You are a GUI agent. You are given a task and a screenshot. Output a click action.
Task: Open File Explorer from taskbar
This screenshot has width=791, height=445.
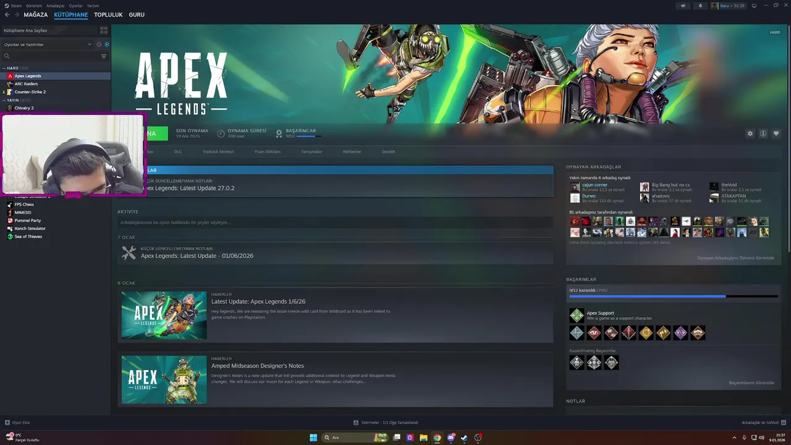pos(423,438)
